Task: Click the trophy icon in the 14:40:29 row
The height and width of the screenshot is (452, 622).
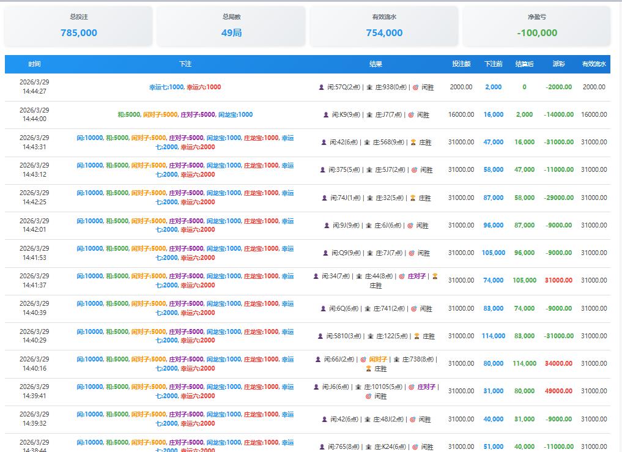Action: point(417,336)
